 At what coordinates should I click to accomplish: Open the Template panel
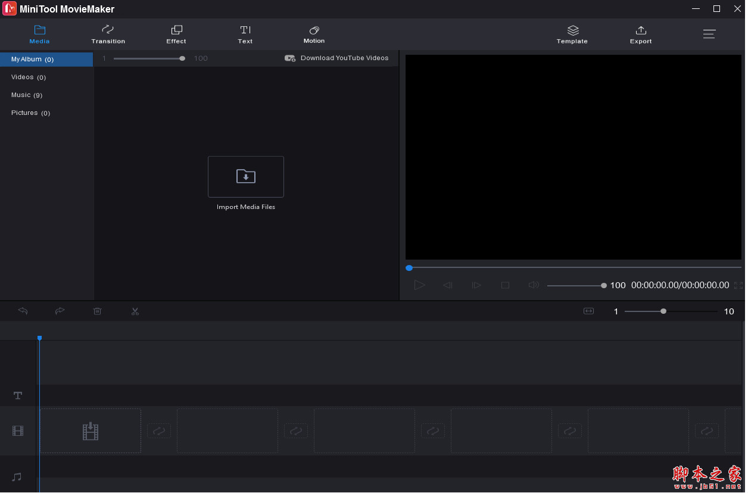572,34
